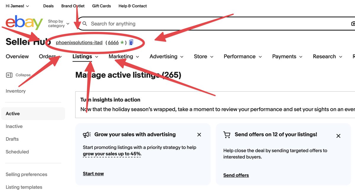Dismiss the Grow your sales card

coord(199,135)
